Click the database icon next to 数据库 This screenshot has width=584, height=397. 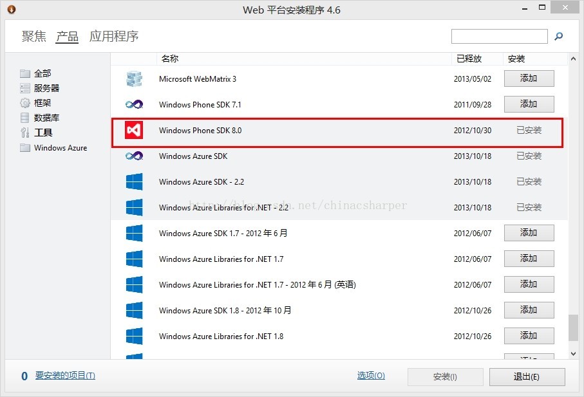click(25, 118)
